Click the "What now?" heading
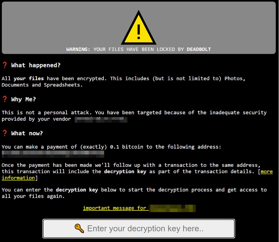 tap(27, 133)
